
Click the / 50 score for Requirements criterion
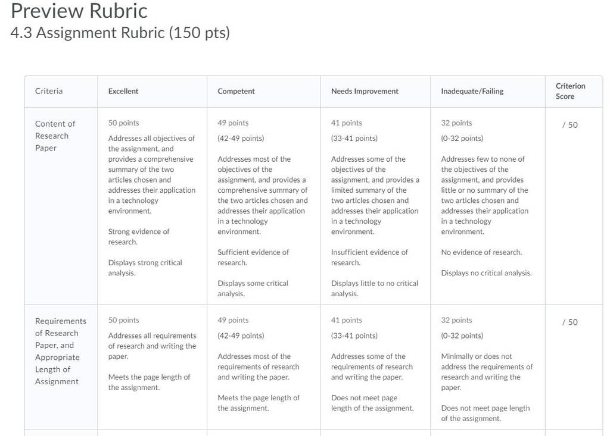pos(570,322)
